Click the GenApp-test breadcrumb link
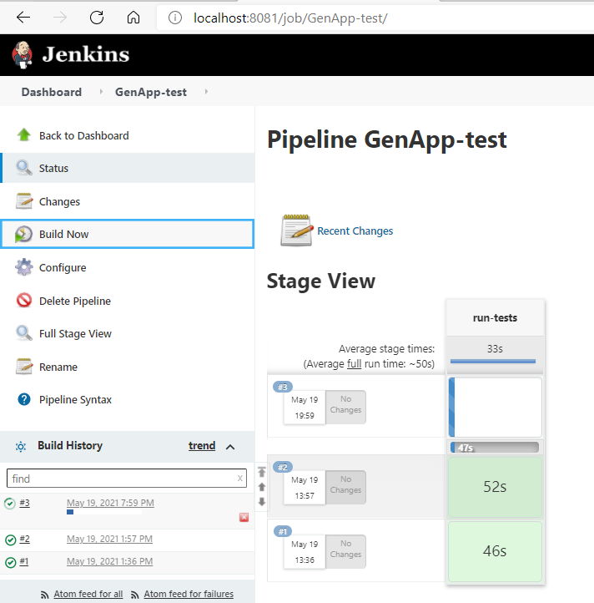 click(151, 92)
